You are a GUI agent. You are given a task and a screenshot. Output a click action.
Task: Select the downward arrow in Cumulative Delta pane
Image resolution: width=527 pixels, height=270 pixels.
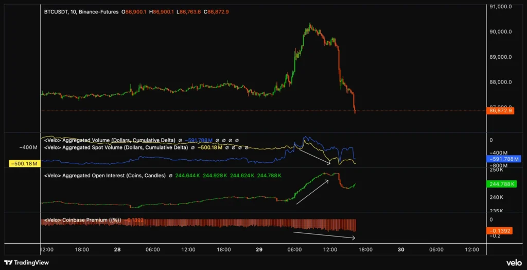pyautogui.click(x=314, y=155)
